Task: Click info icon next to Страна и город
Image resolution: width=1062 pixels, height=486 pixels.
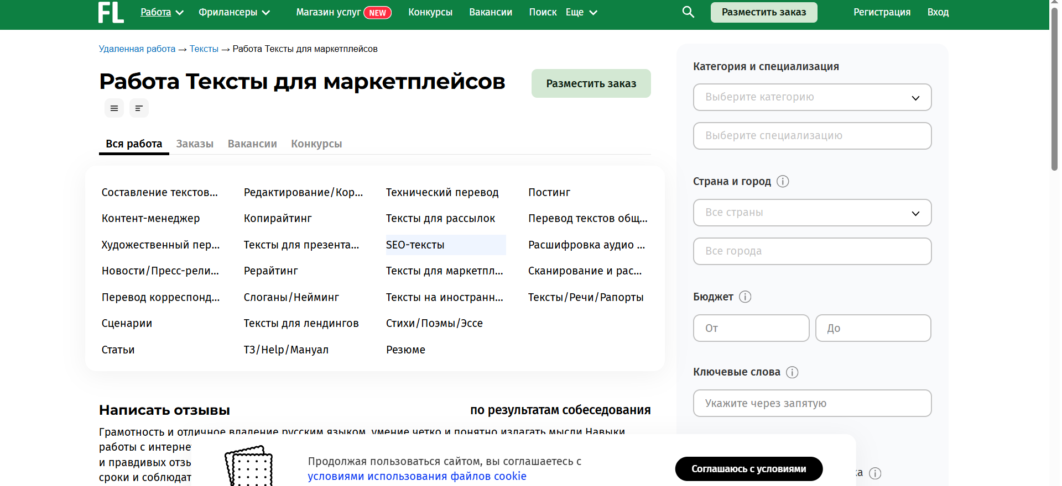Action: 783,181
